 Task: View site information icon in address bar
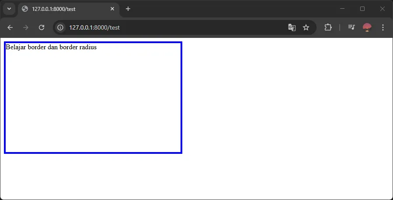[61, 27]
